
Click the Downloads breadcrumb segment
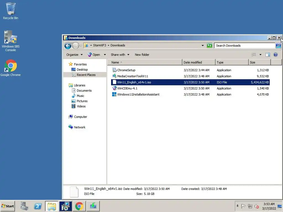coord(118,45)
